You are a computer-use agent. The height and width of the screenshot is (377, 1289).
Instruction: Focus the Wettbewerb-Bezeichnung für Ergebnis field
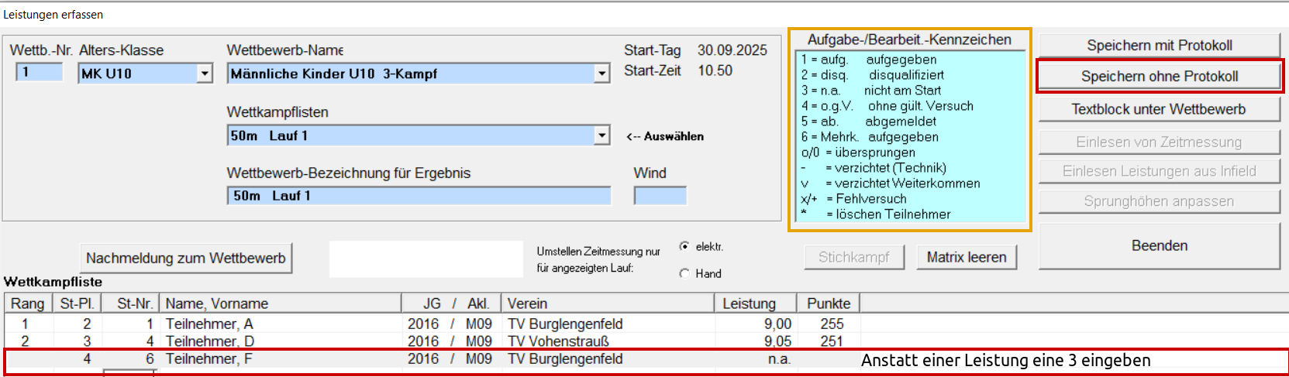tap(419, 196)
